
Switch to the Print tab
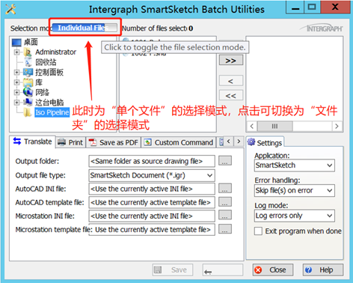70,142
